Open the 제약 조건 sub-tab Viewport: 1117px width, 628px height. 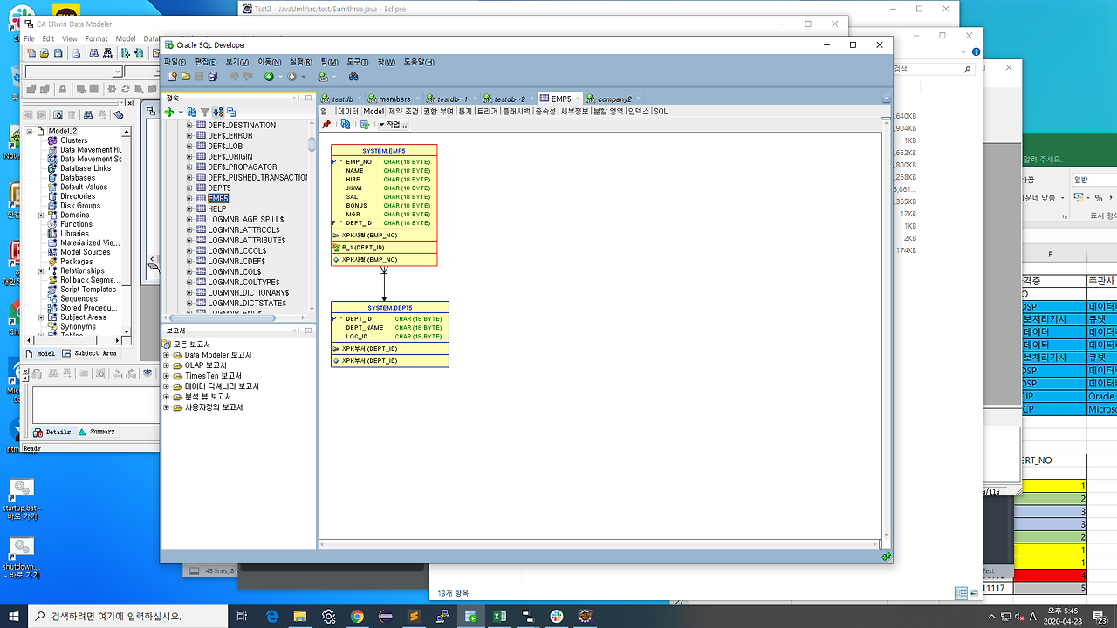tap(403, 112)
